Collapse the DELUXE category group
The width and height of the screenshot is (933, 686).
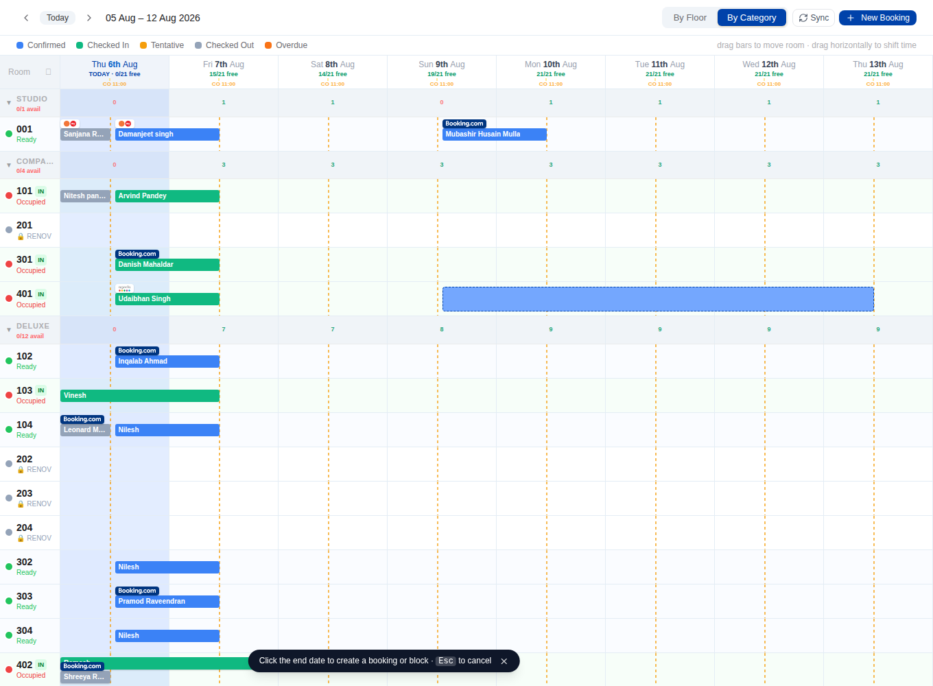pyautogui.click(x=9, y=330)
